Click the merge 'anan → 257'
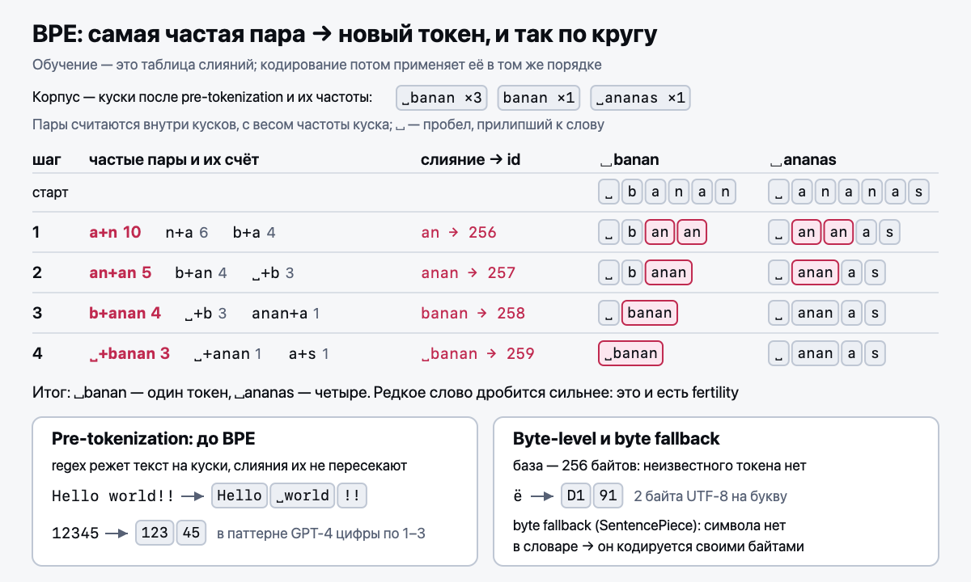971x582 pixels. coord(469,273)
